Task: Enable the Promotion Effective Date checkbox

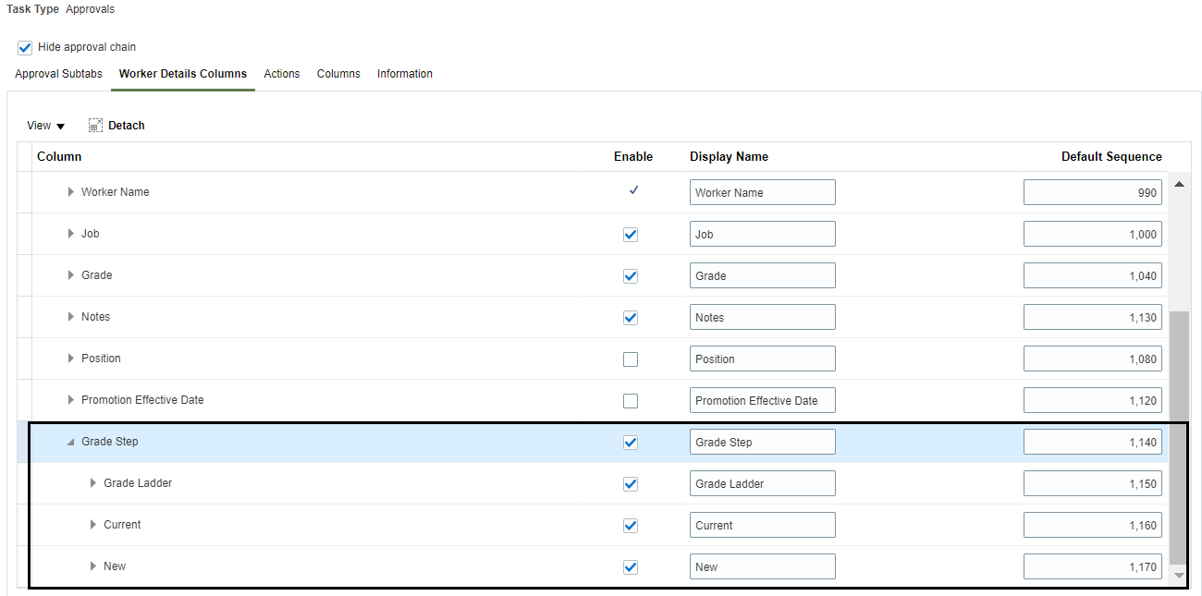Action: [631, 401]
